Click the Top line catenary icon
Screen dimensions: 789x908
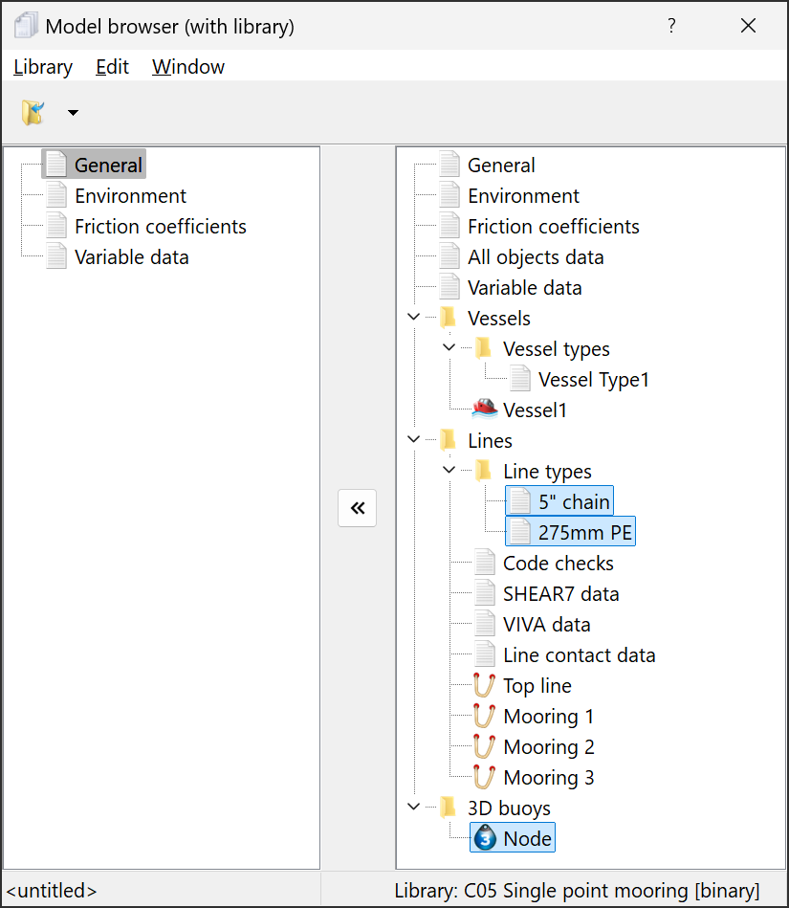coord(485,686)
